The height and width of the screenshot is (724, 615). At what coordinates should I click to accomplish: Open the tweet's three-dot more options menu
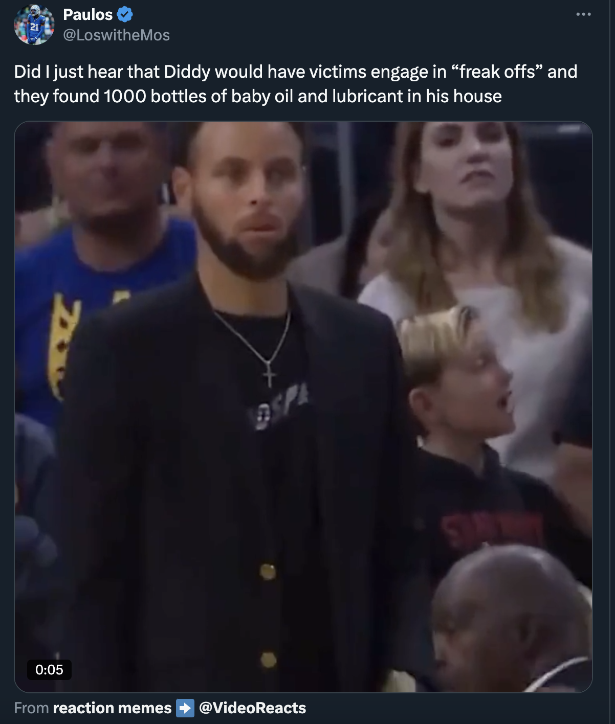point(583,14)
